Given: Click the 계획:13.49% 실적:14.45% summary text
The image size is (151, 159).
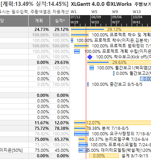Looking at the screenshot, I should coord(34,4).
